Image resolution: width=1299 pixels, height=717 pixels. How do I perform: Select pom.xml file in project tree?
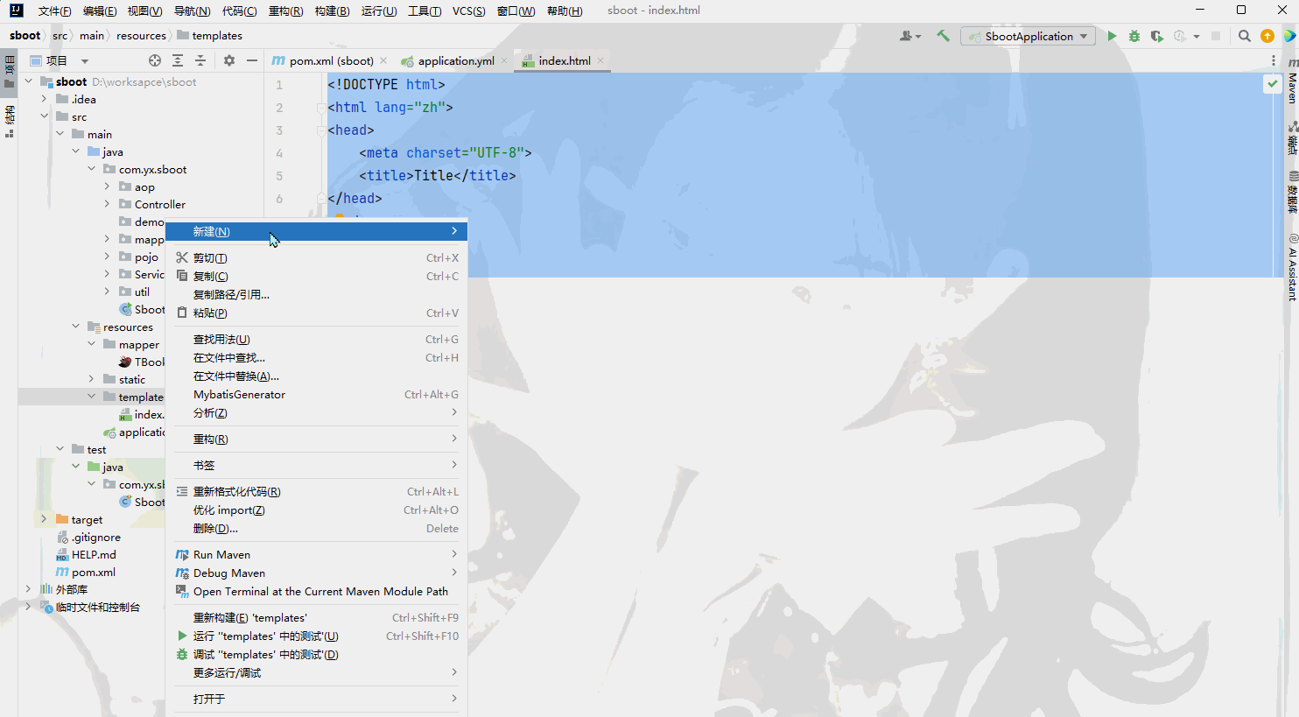pos(94,572)
